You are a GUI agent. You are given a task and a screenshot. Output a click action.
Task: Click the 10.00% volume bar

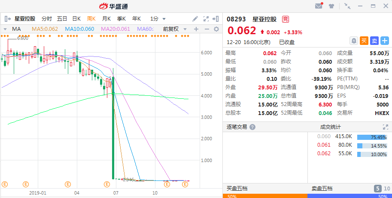pyautogui.click(x=372, y=154)
